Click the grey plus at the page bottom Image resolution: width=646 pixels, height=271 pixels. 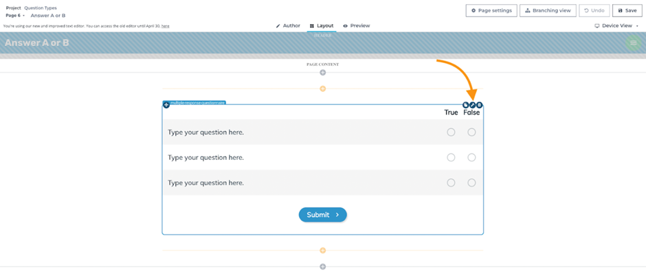(x=322, y=266)
